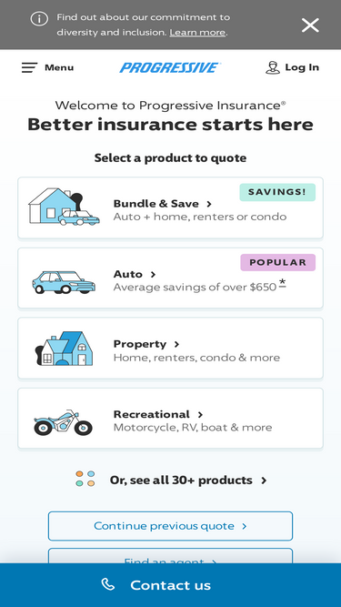Click Continue previous quote button
The height and width of the screenshot is (607, 341).
point(171,526)
